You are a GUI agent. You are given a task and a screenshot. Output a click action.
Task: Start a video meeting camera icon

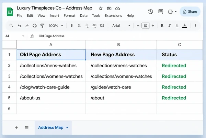(x=171, y=12)
